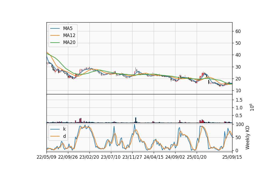Click the 22/05/09 date label
This screenshot has height=185, width=258.
coord(46,157)
